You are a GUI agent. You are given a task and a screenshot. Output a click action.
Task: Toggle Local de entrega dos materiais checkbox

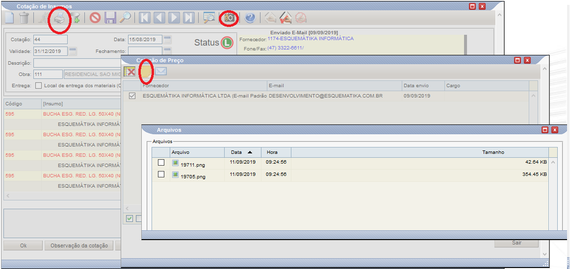tap(38, 86)
